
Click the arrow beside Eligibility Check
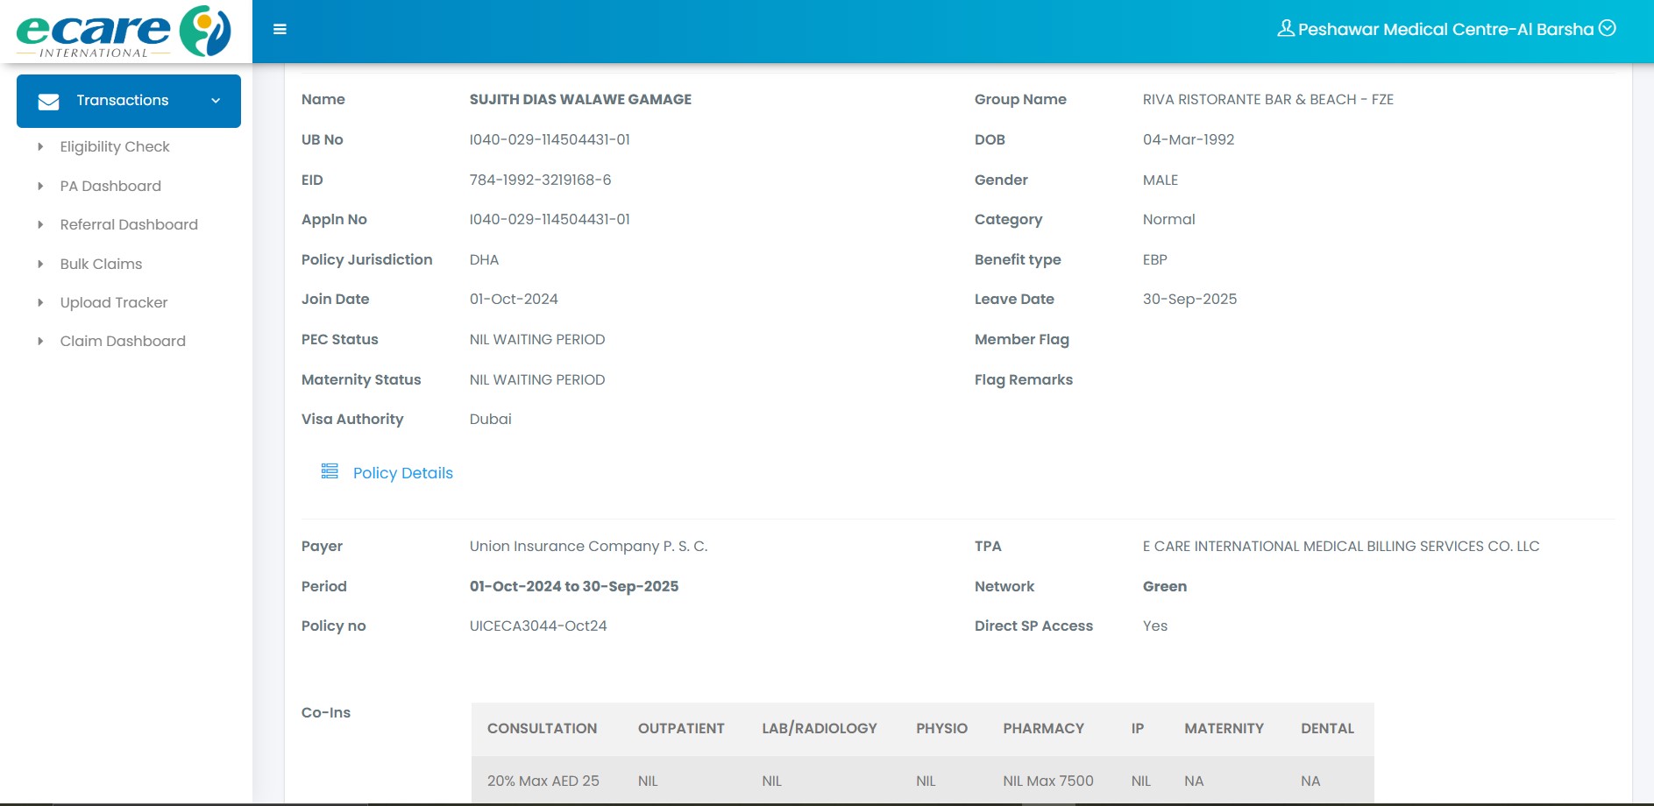40,147
